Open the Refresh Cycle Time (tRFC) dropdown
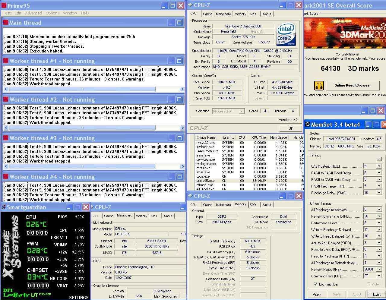Viewport: 386px width, 300px height. (x=379, y=216)
